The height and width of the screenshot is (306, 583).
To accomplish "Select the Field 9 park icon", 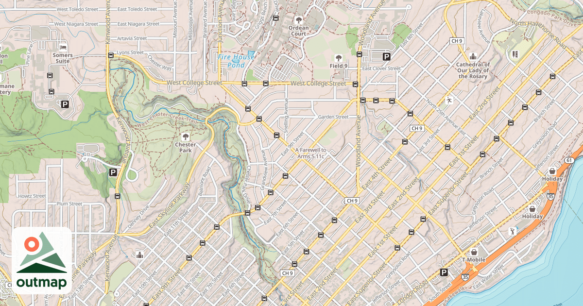I will [339, 58].
